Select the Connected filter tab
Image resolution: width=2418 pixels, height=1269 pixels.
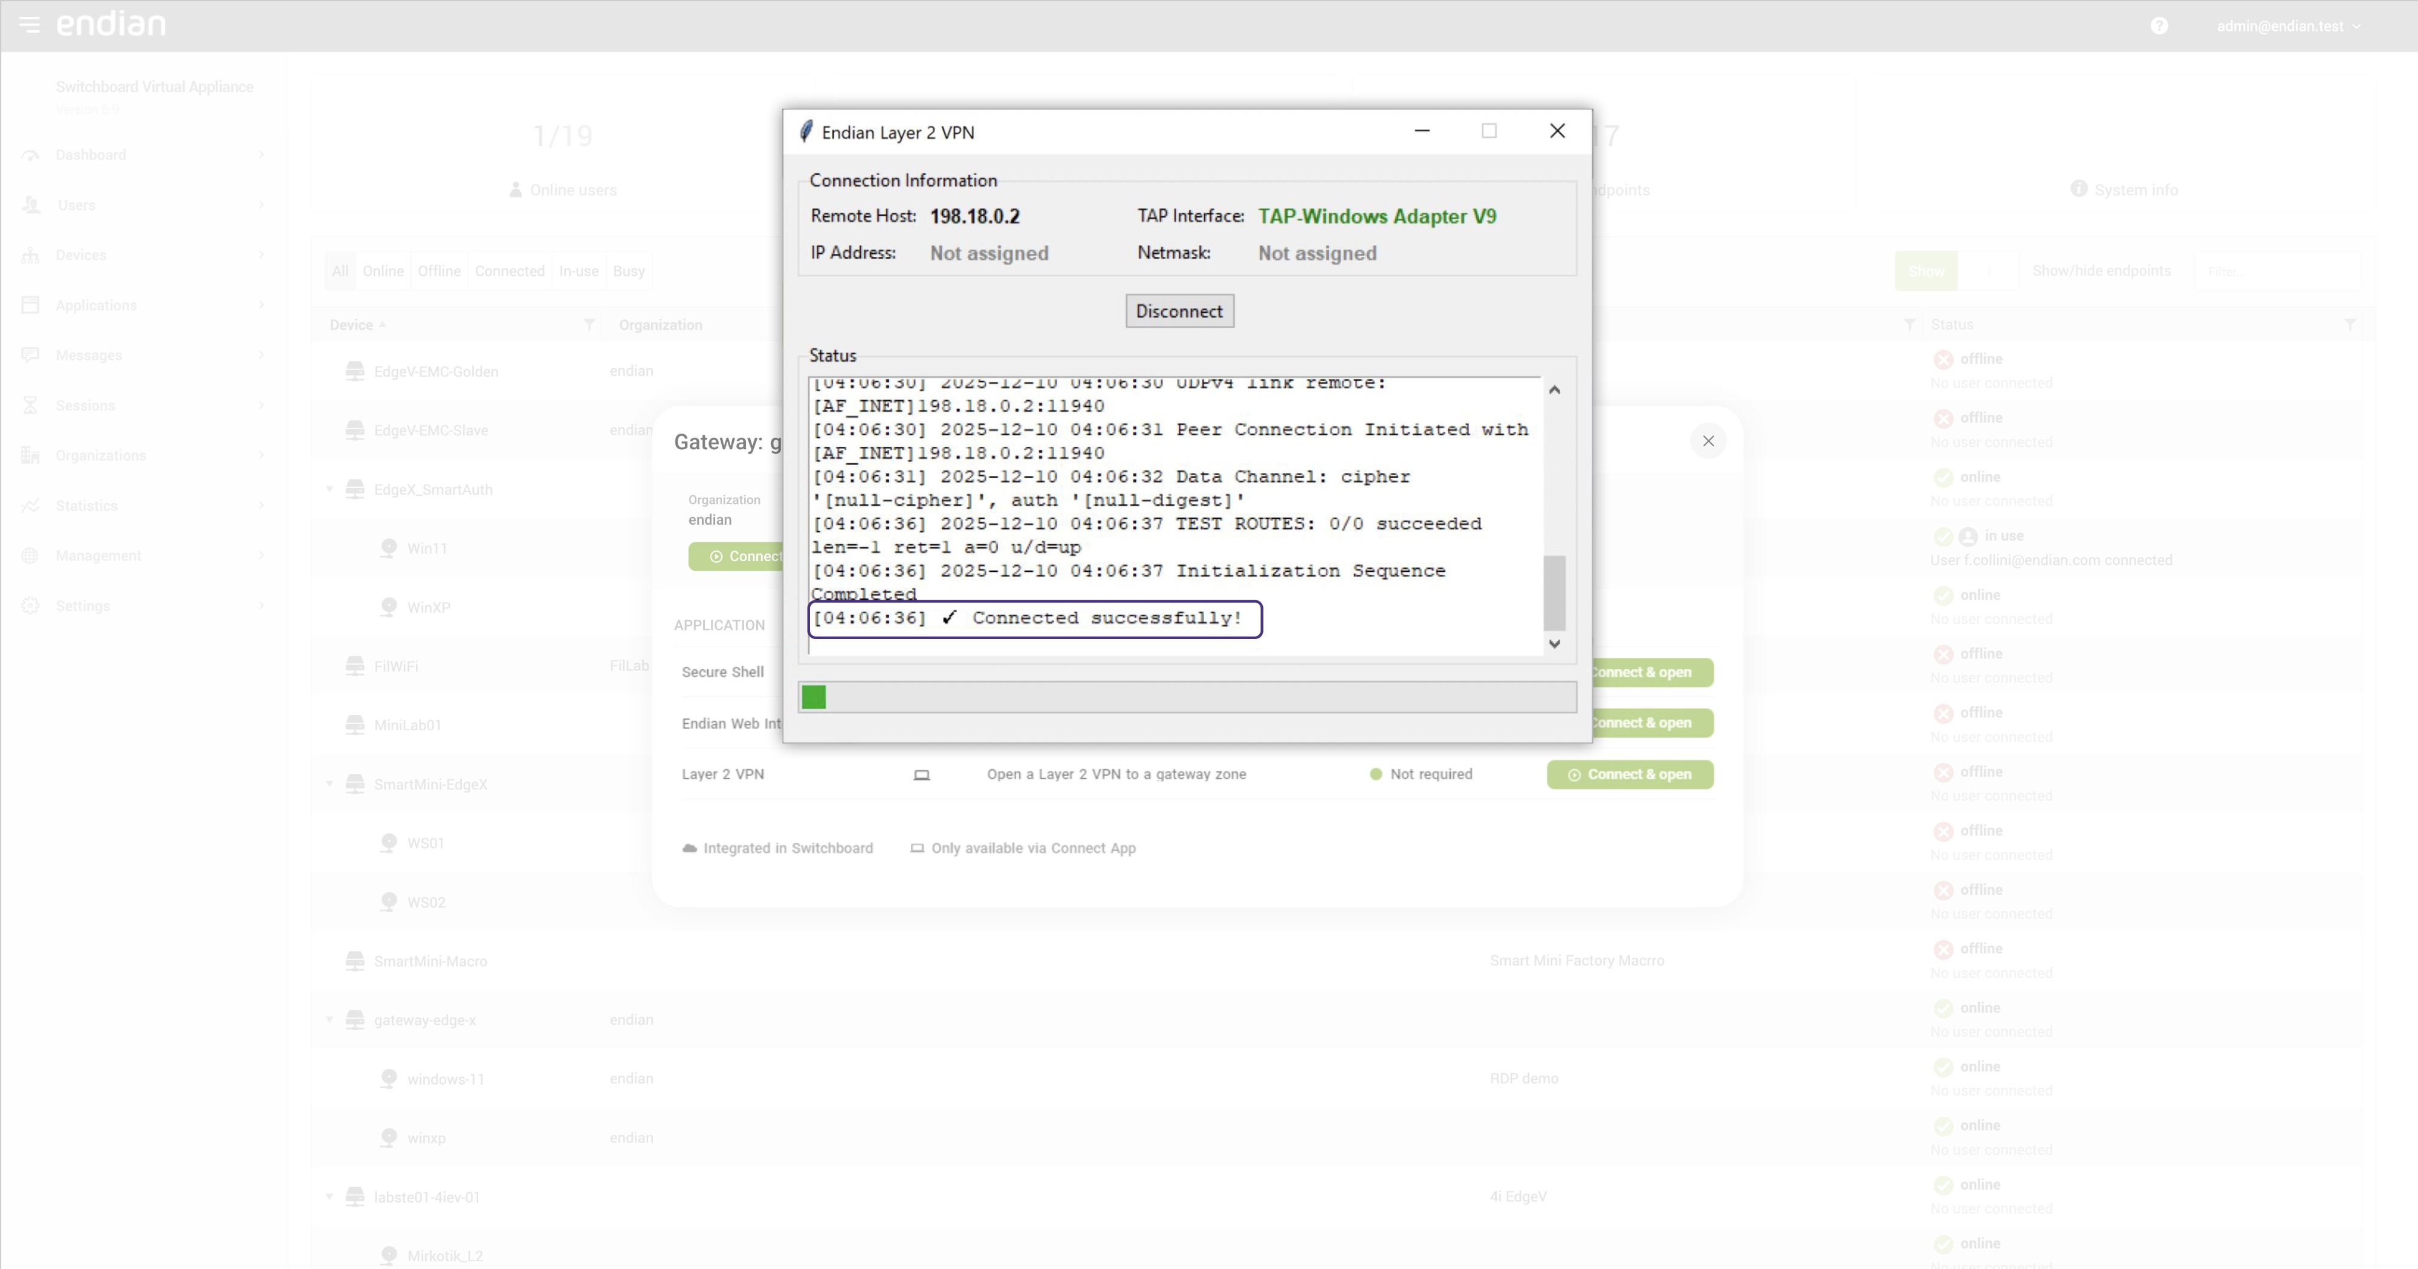click(510, 271)
